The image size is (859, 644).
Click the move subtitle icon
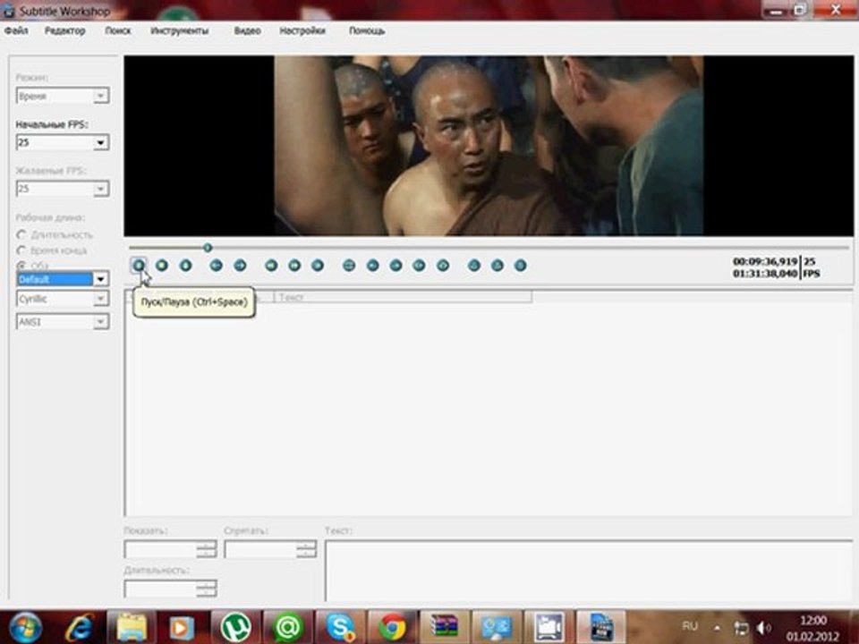pos(349,266)
